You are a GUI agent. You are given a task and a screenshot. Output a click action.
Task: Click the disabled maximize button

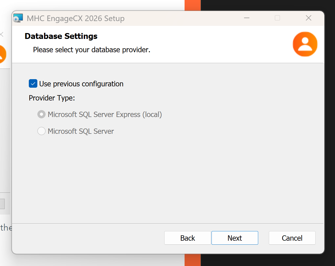277,18
